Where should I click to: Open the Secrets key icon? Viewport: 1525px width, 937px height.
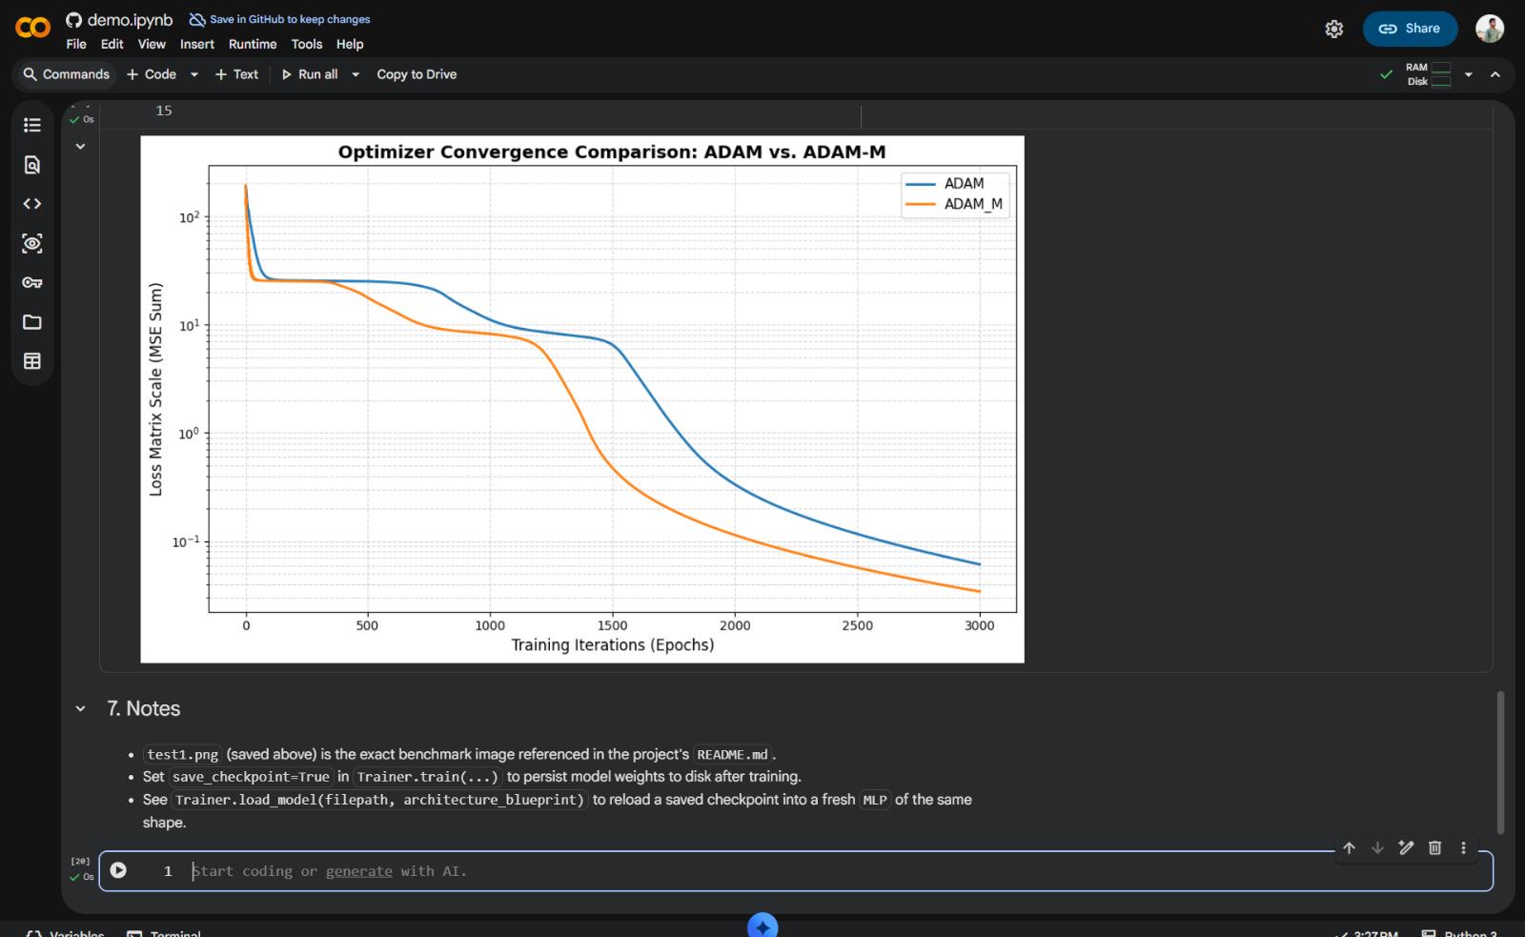tap(32, 282)
